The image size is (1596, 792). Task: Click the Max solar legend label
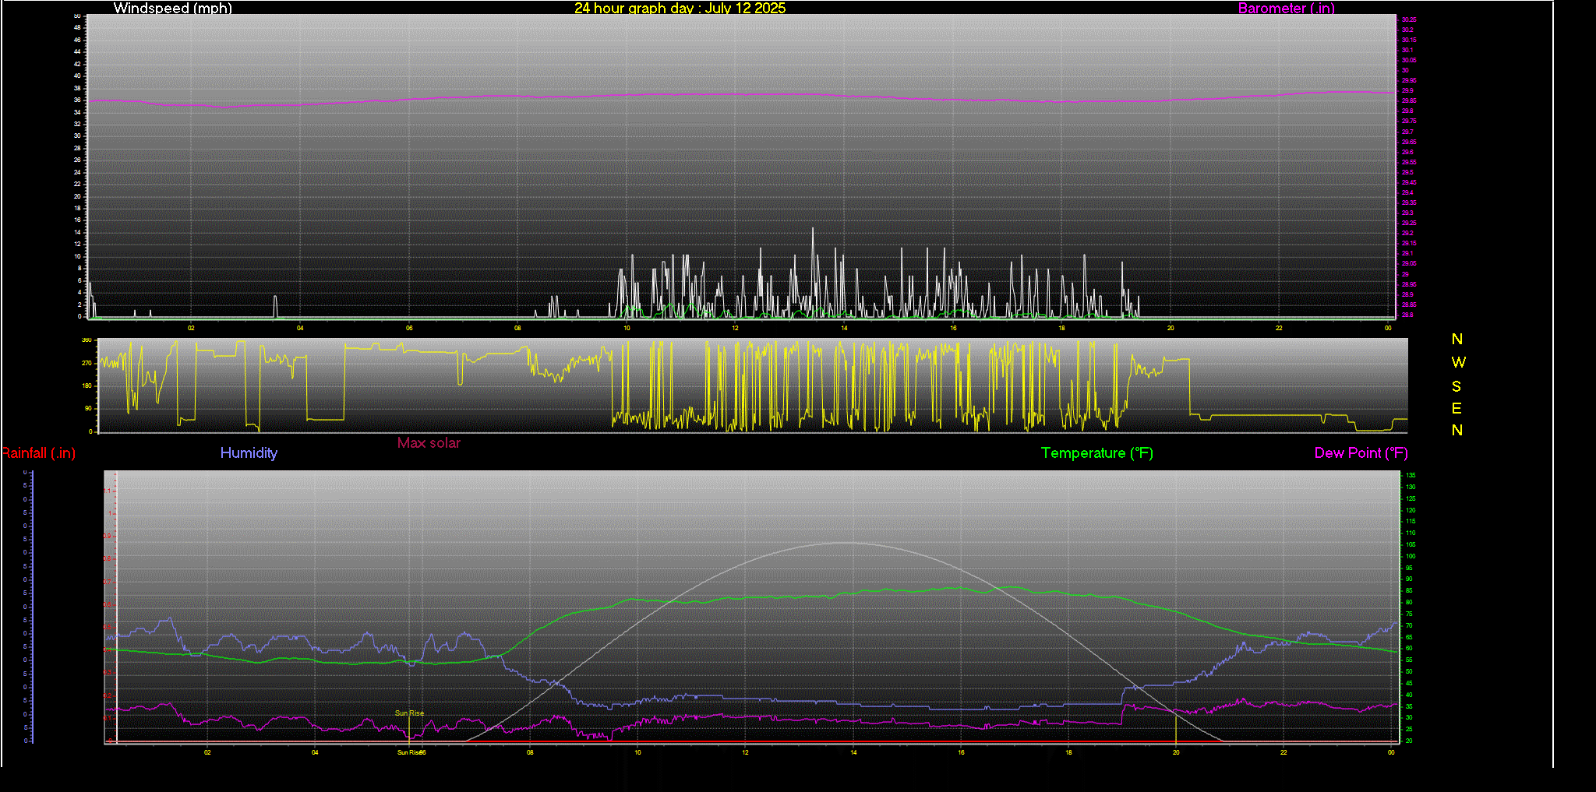[x=429, y=442]
